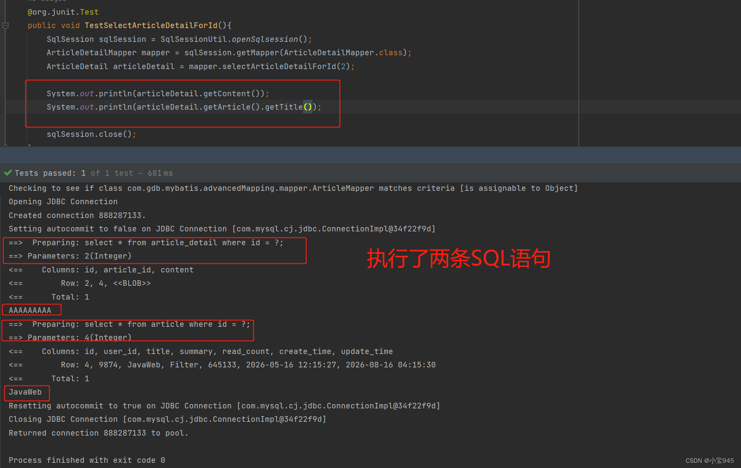
Task: Click the 'Tests passed: 1' status text
Action: 50,173
